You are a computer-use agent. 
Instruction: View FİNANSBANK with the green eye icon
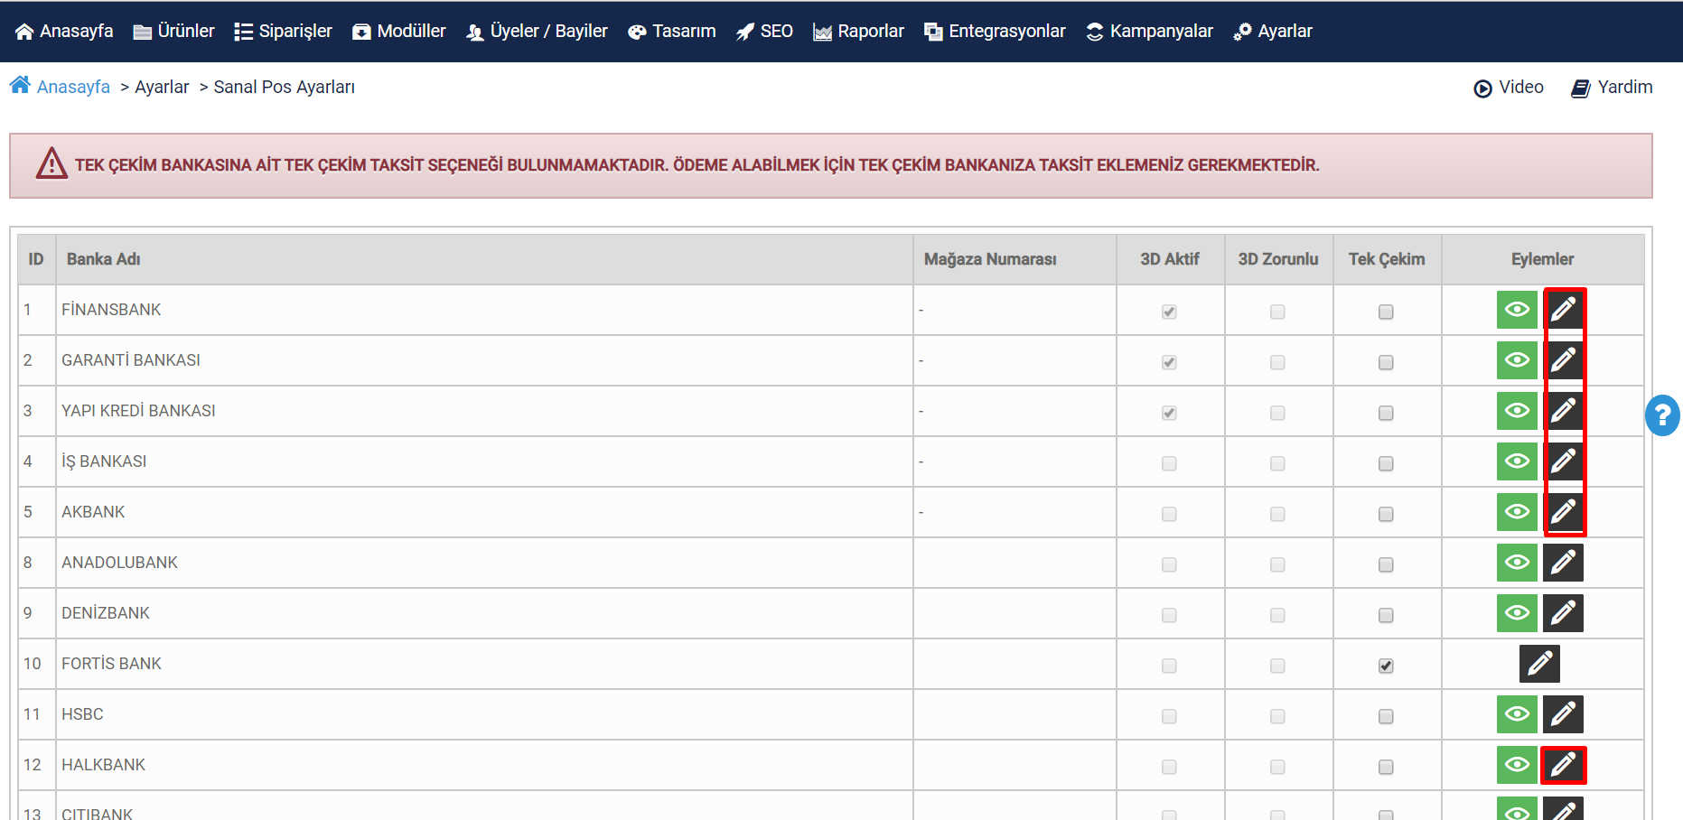(1518, 310)
